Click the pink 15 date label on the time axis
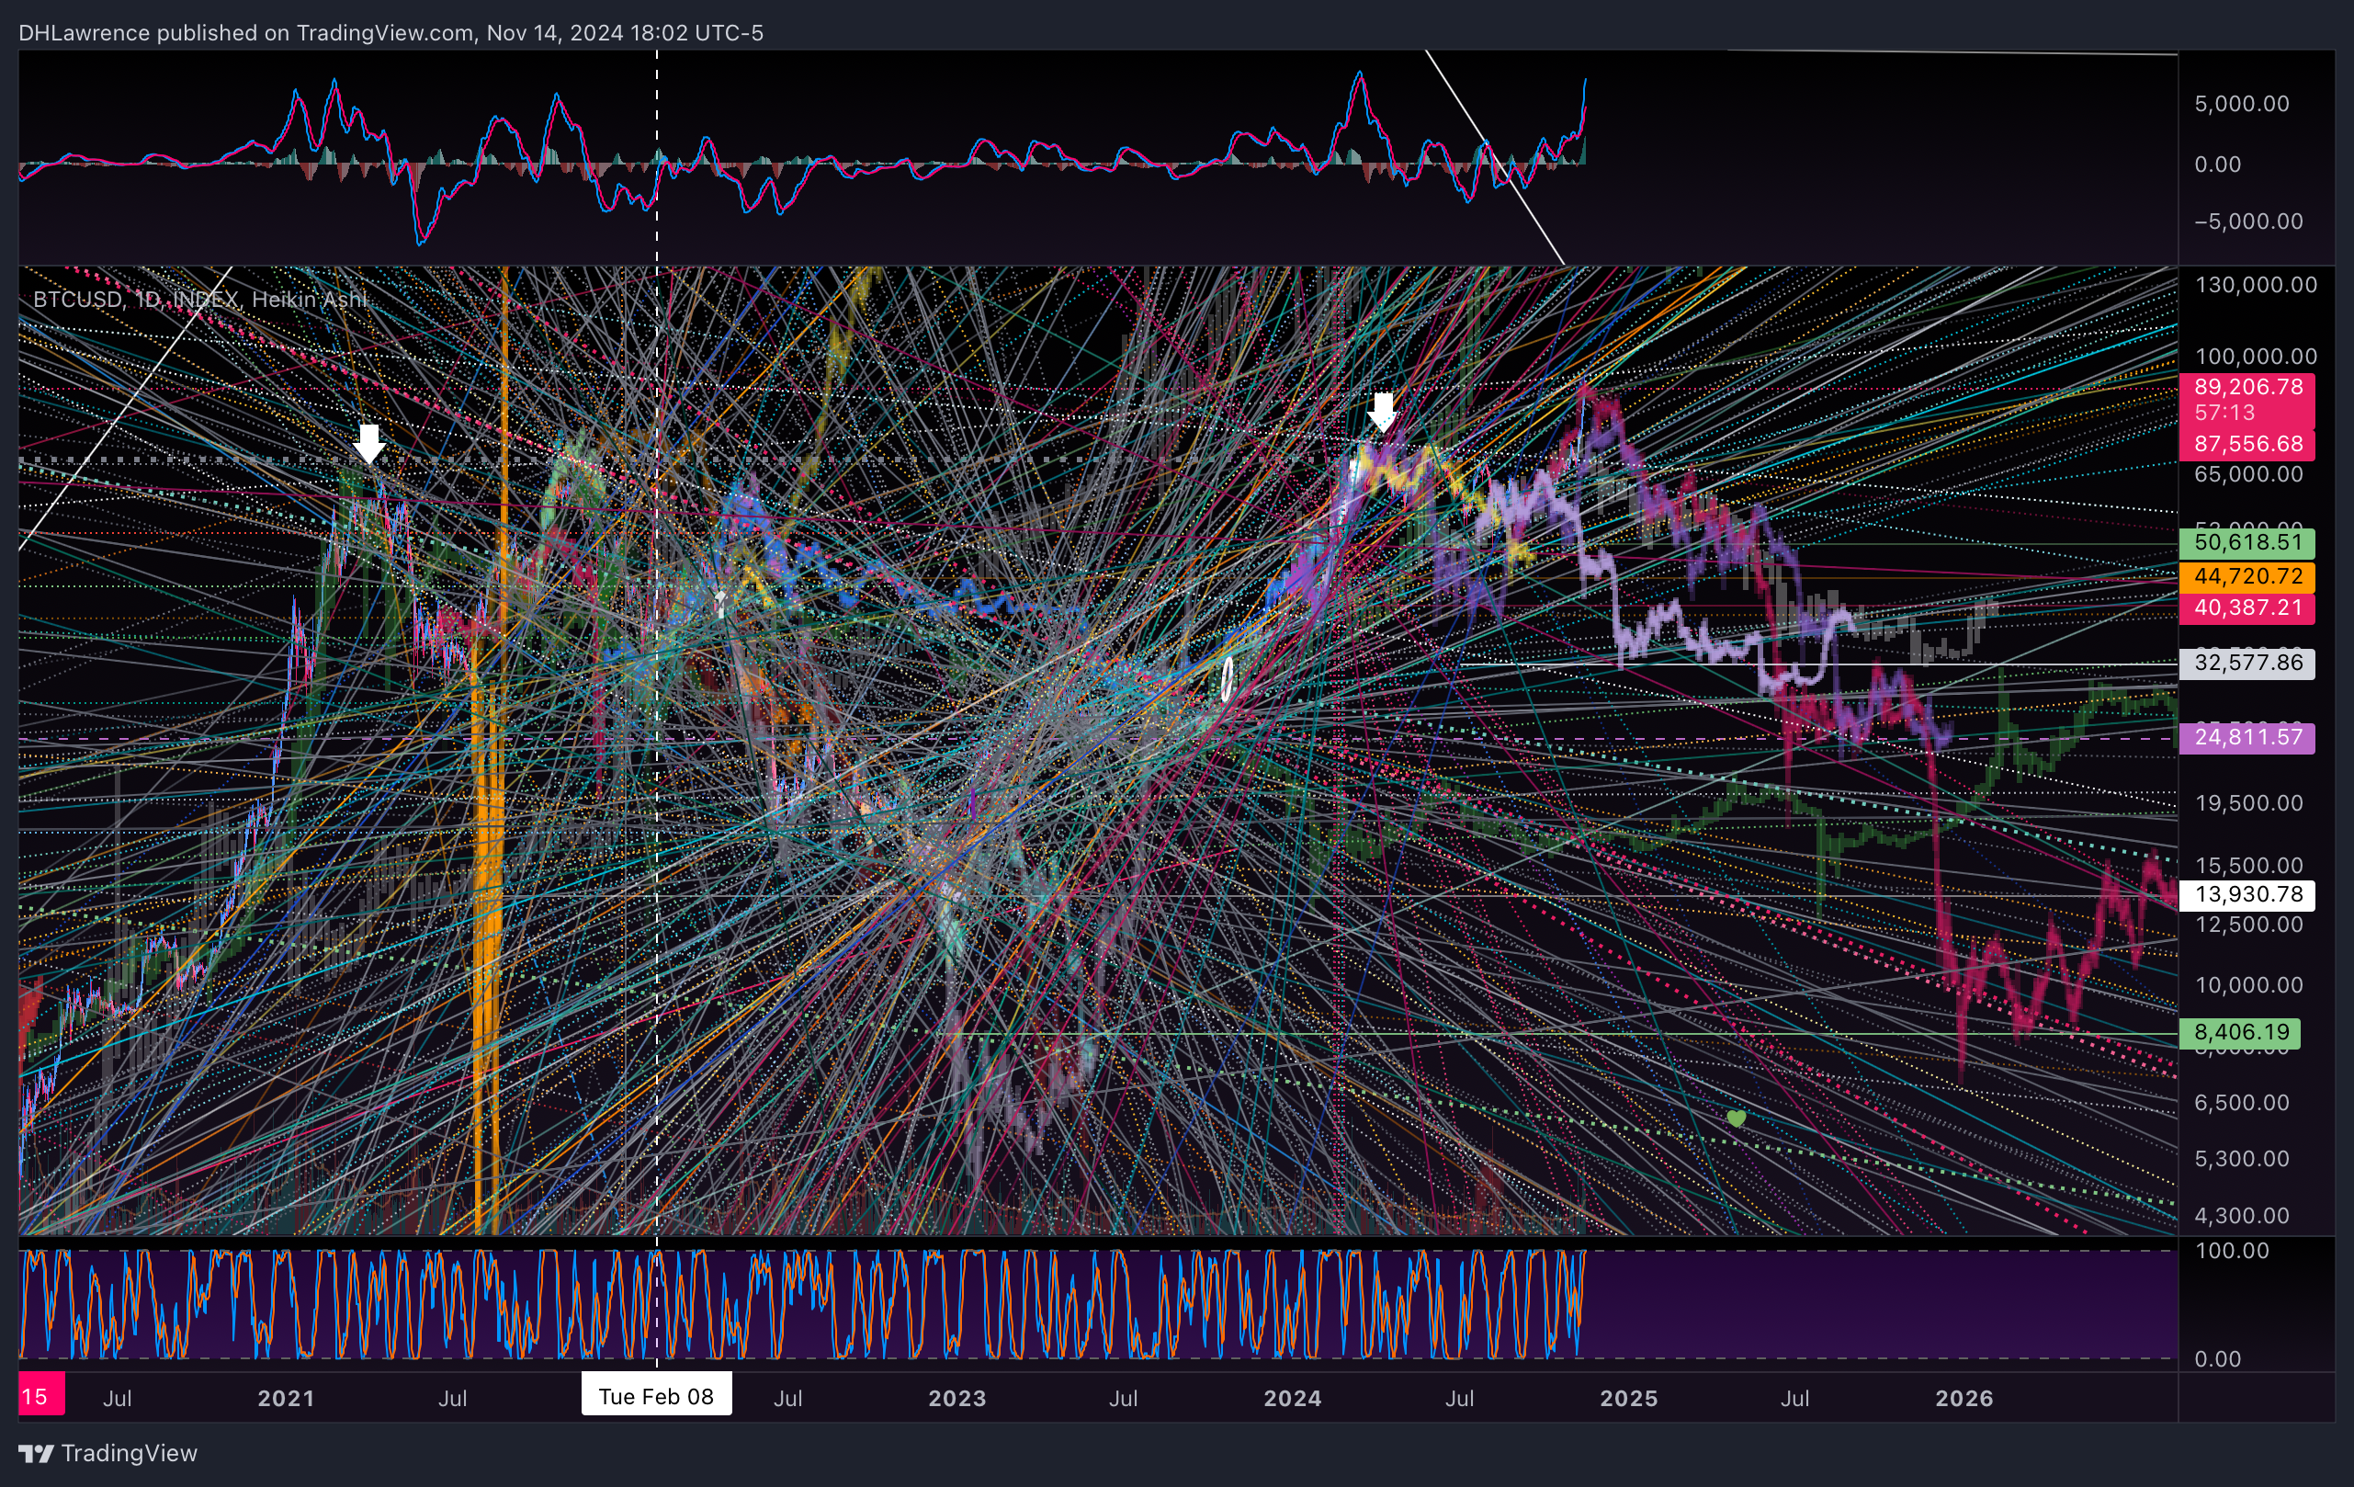Image resolution: width=2354 pixels, height=1487 pixels. tap(40, 1396)
